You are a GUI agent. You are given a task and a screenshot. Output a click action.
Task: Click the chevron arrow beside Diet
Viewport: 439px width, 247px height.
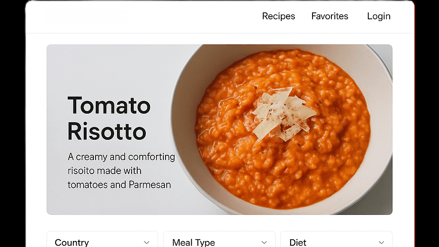tap(381, 243)
